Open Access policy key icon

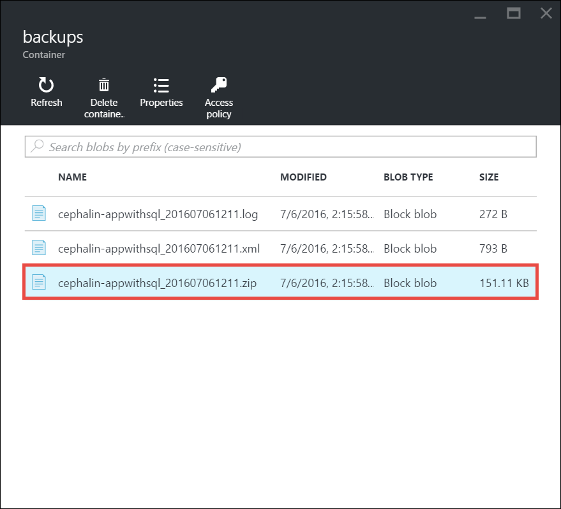(x=219, y=85)
